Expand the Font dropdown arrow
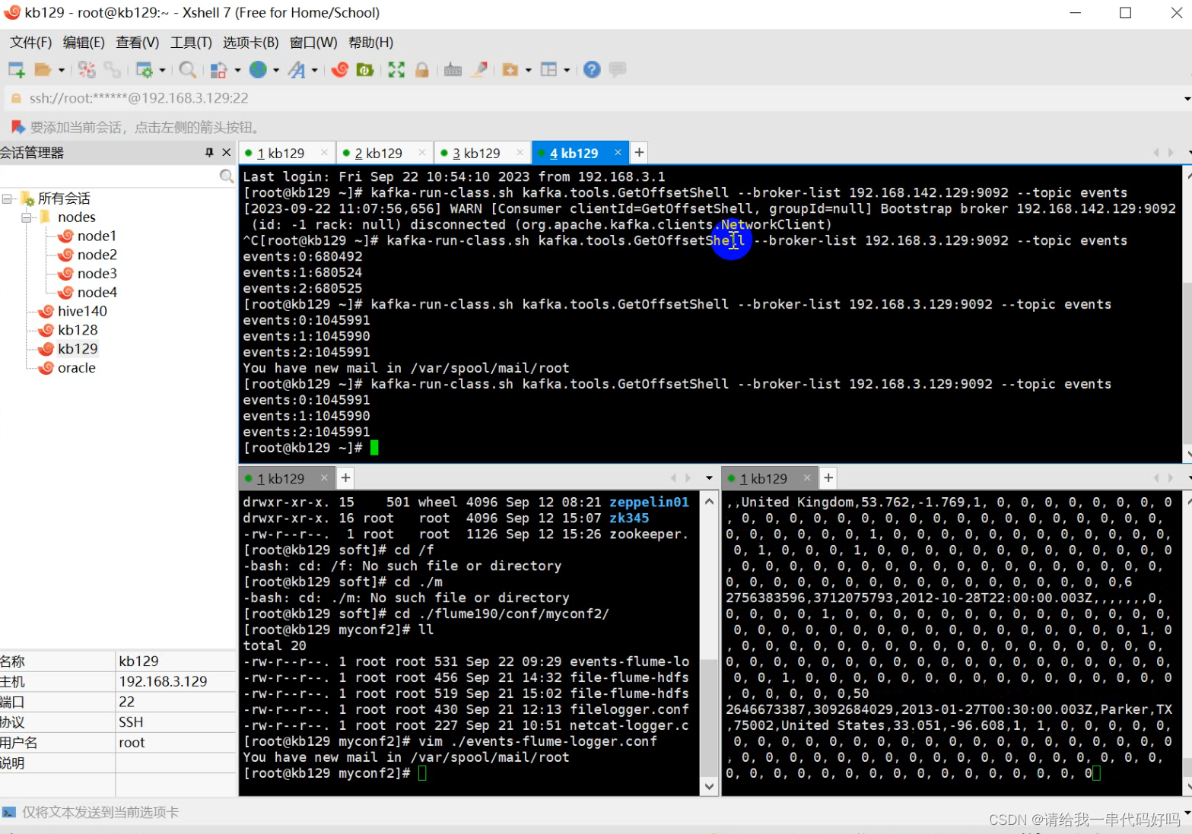Viewport: 1192px width, 834px height. (x=314, y=70)
